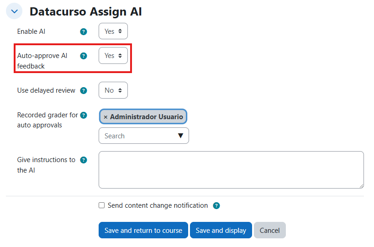374x247 pixels.
Task: Click the AI instructions text area
Action: 231,170
